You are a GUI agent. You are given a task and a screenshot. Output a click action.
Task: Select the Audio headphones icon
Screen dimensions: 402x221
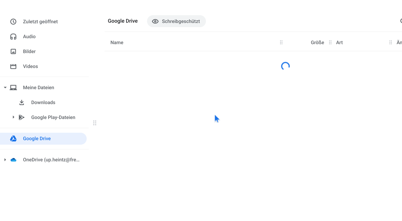point(13,36)
